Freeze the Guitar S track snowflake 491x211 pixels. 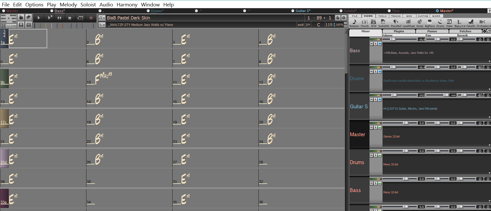coord(380,100)
